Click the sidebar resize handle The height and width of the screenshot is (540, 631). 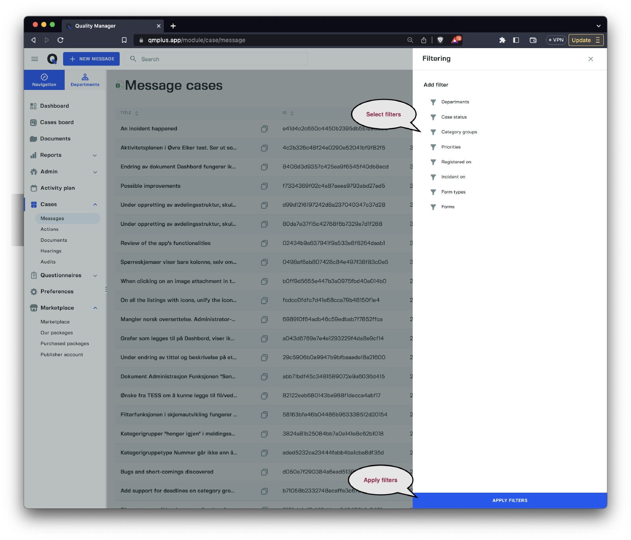point(106,289)
